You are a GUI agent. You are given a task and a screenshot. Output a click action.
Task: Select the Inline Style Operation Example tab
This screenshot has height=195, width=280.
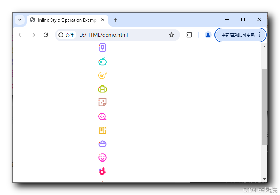pos(67,20)
